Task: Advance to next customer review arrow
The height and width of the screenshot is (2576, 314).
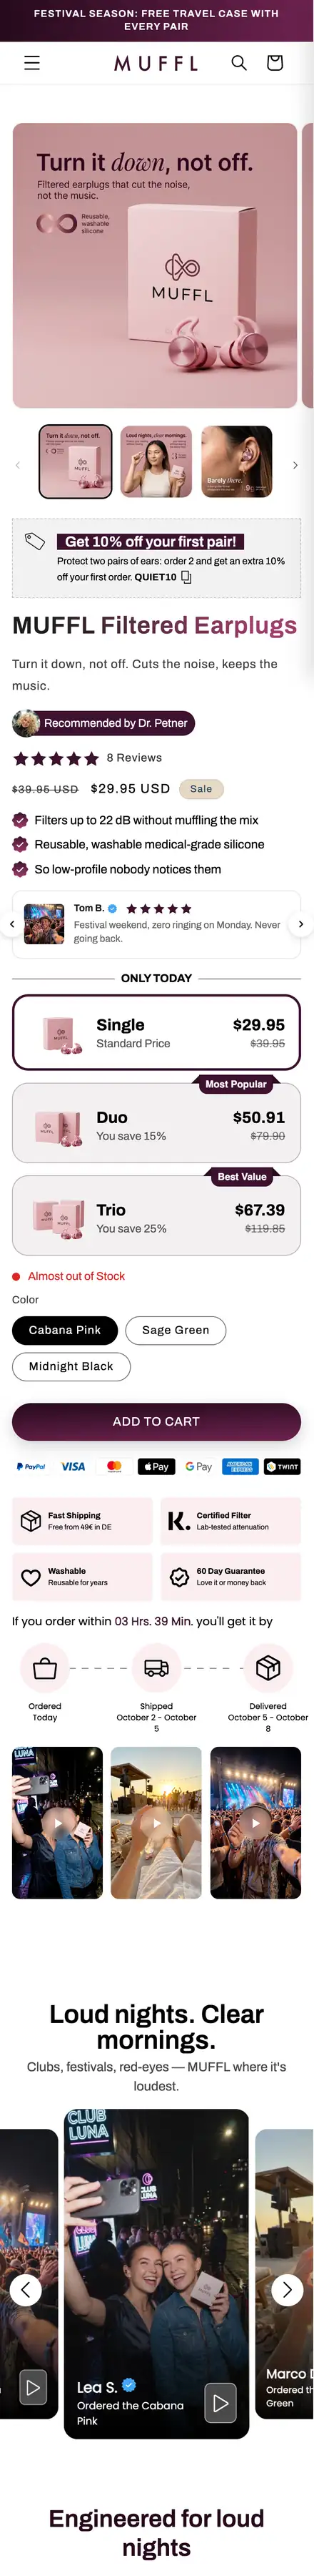Action: pyautogui.click(x=300, y=924)
